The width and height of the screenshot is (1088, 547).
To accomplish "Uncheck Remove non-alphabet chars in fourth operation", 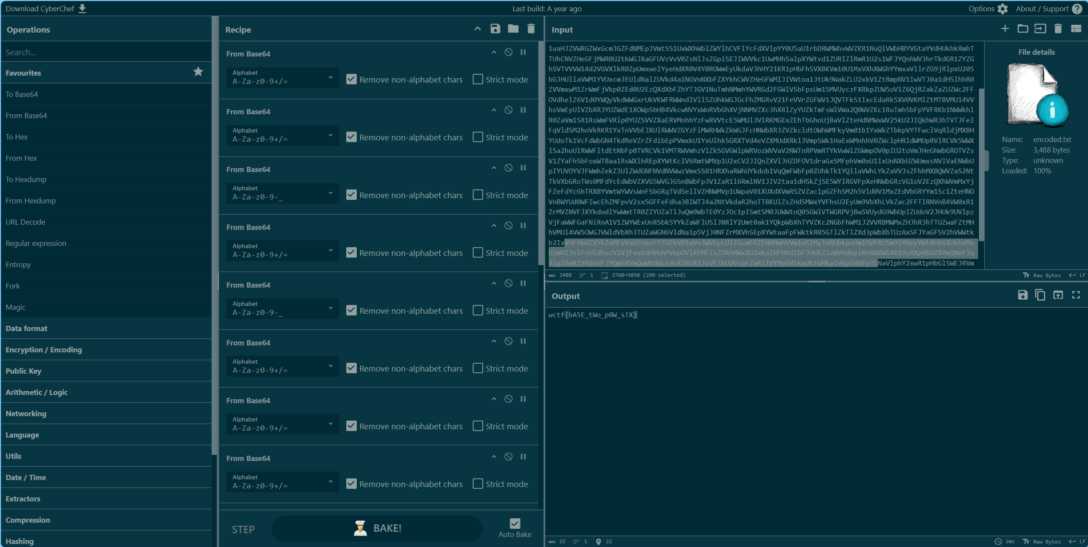I will 351,252.
